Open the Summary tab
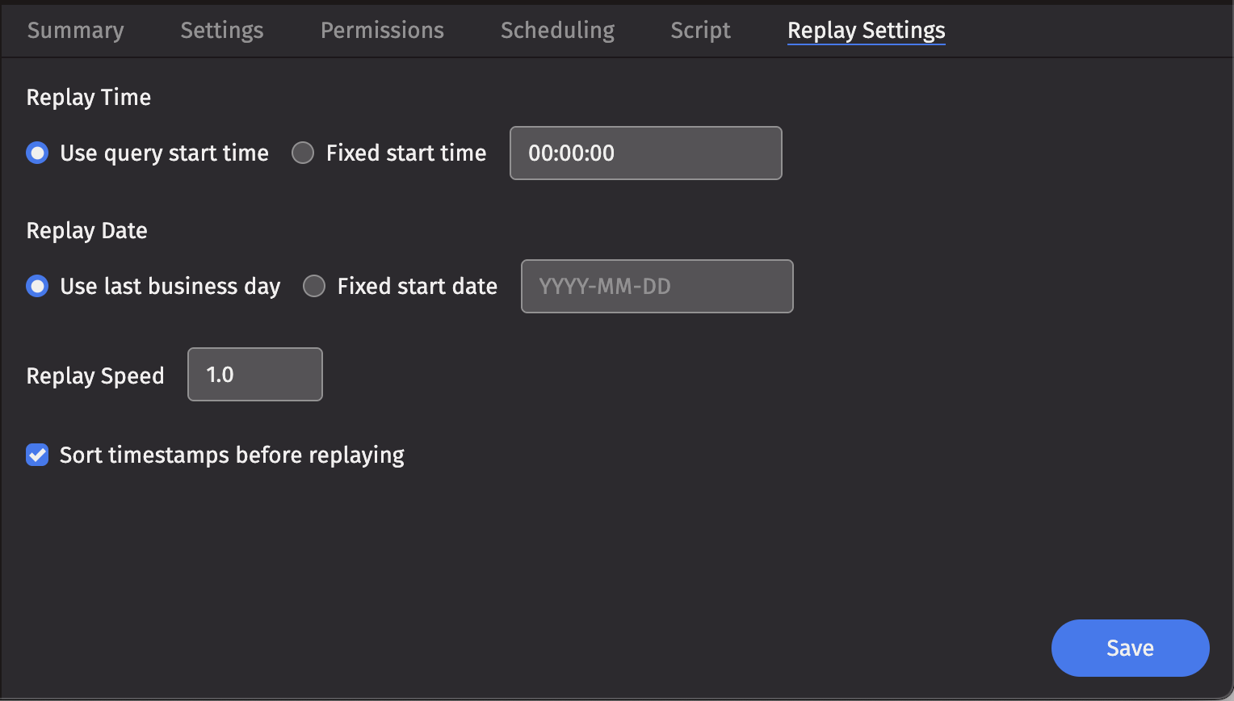The image size is (1234, 701). click(x=75, y=31)
